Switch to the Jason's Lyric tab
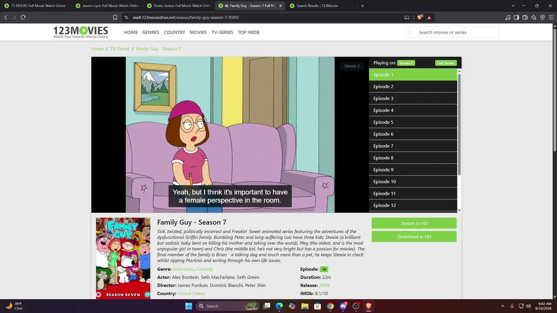The width and height of the screenshot is (557, 313). (107, 6)
